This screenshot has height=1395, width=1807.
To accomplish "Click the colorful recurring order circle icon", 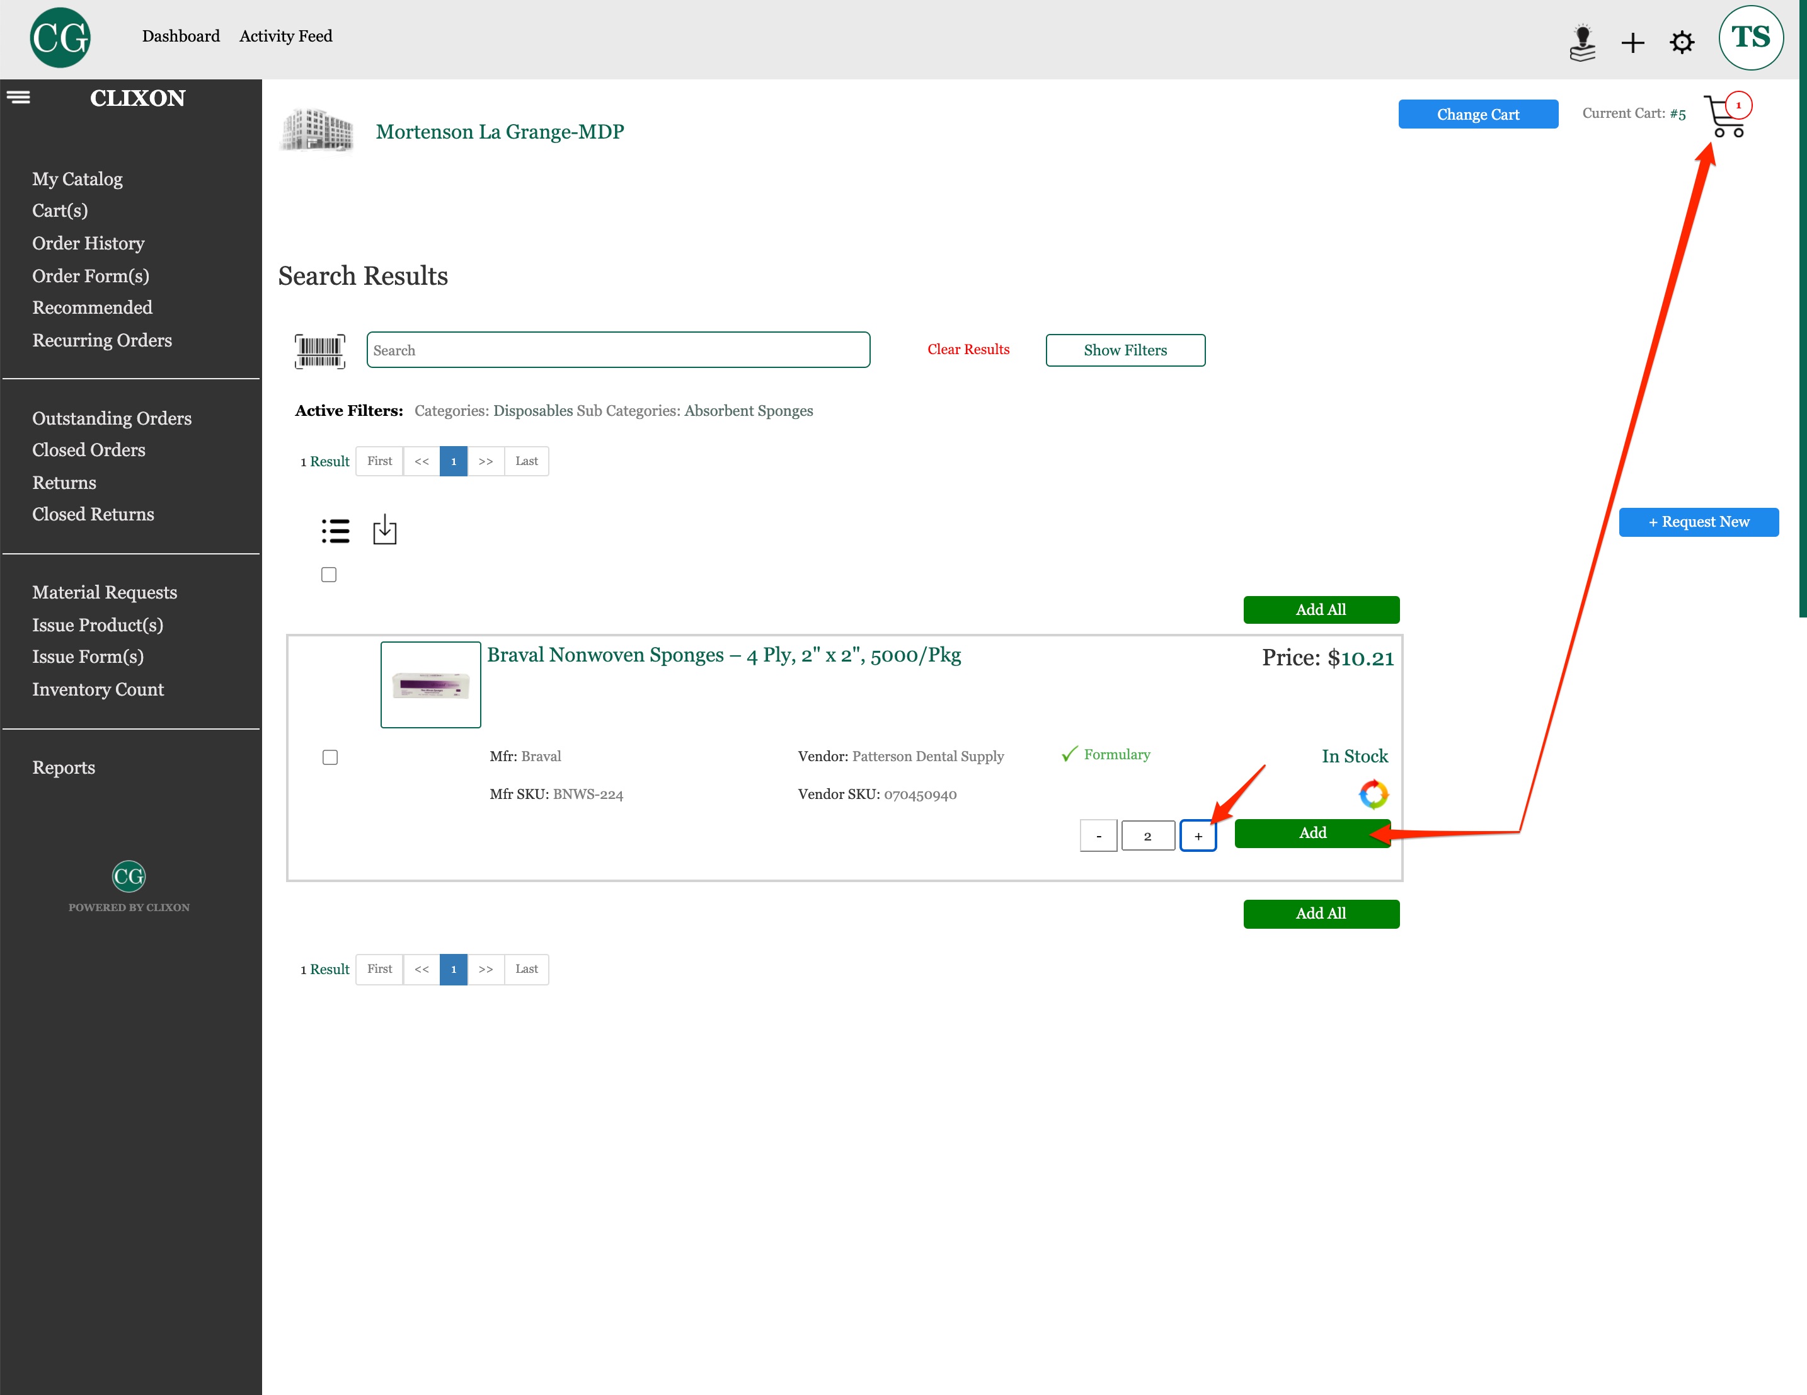I will [x=1373, y=795].
